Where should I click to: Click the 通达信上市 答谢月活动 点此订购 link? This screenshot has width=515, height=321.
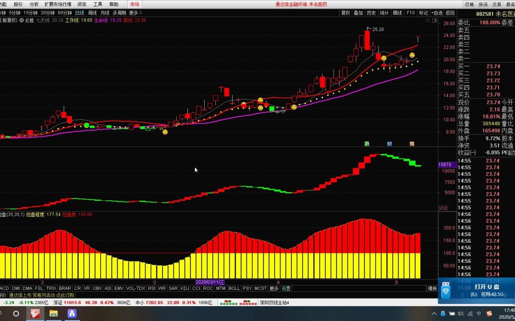click(x=41, y=295)
